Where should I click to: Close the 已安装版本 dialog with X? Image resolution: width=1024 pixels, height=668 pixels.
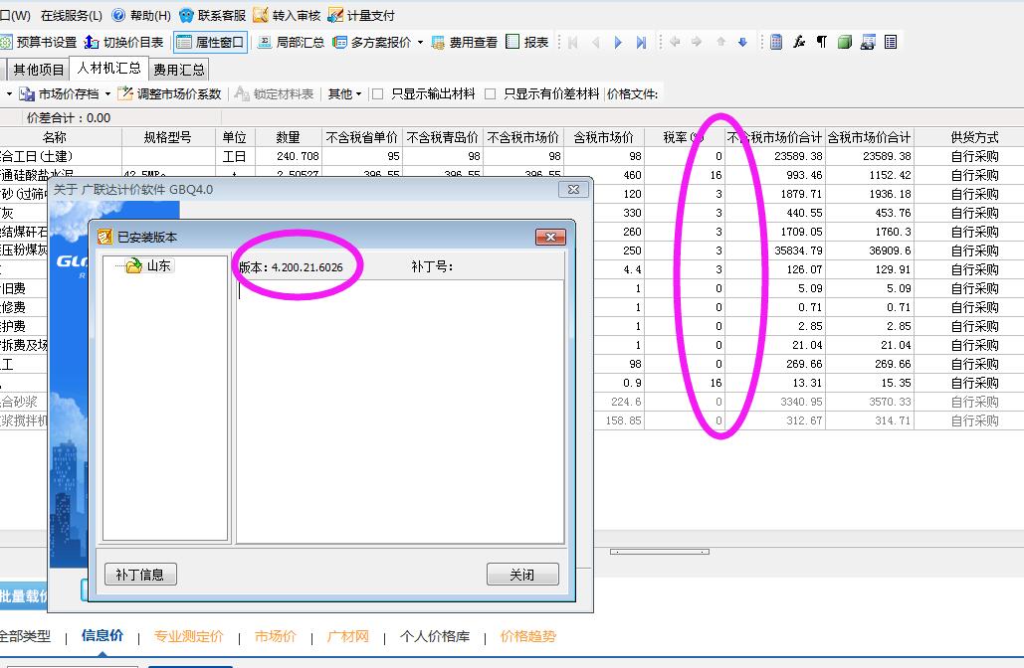point(550,237)
